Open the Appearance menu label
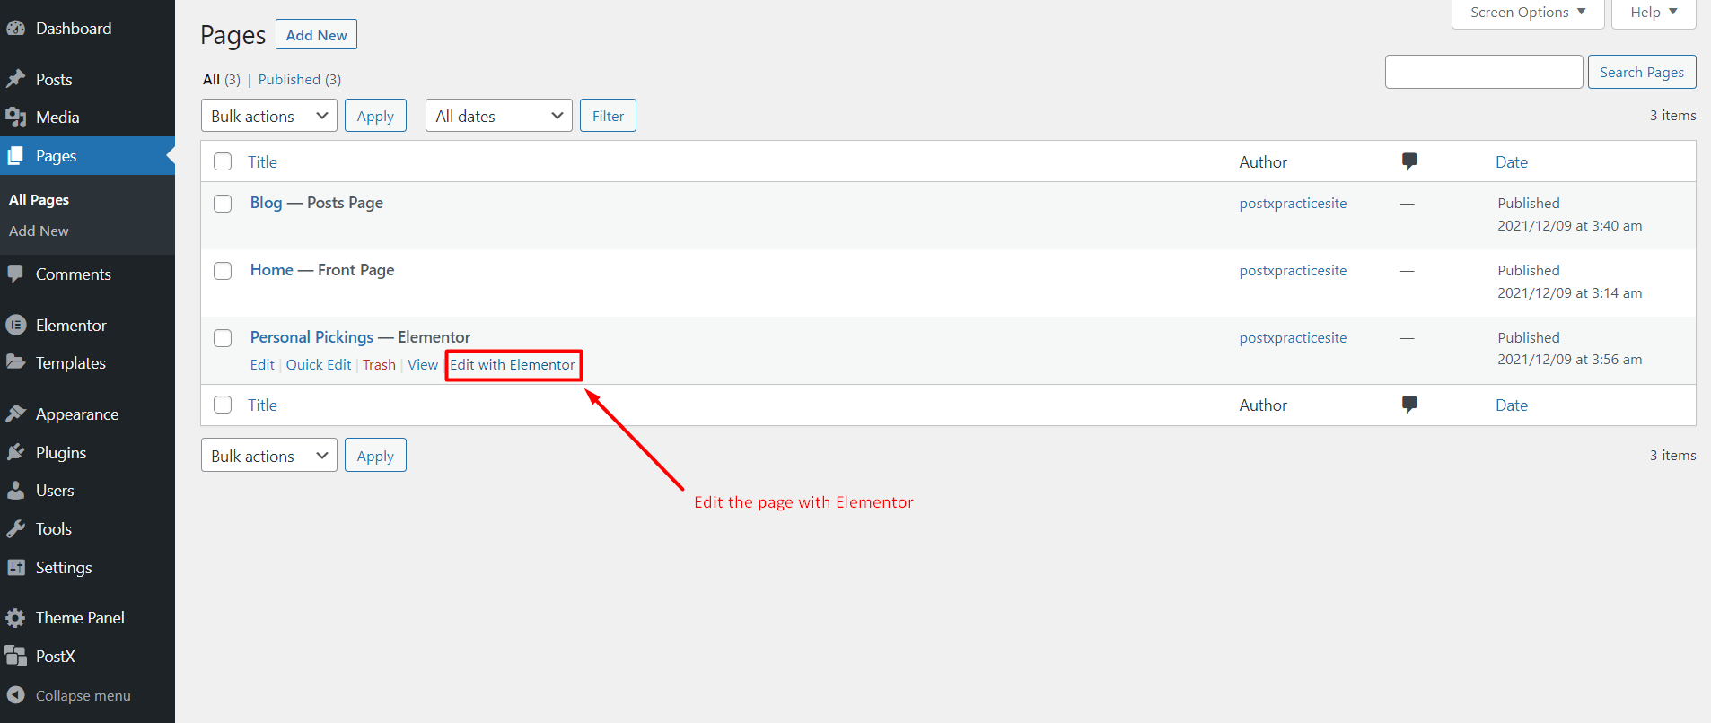Screen dimensions: 1711x723 click(77, 414)
